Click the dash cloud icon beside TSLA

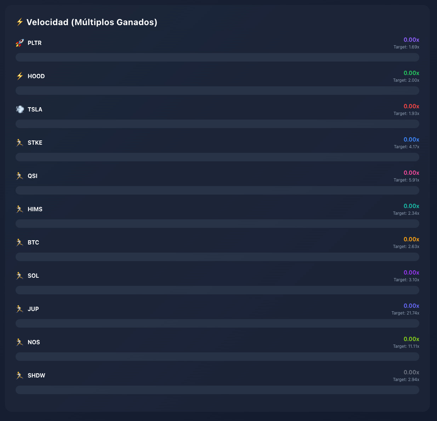click(20, 110)
